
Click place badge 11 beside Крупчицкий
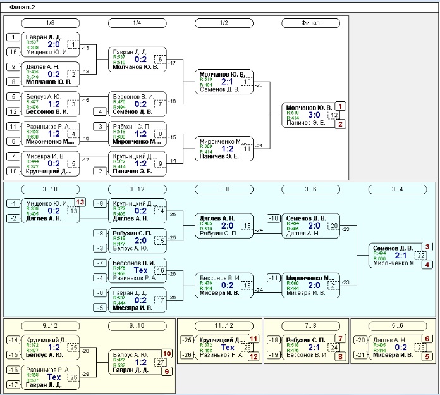coord(254,339)
